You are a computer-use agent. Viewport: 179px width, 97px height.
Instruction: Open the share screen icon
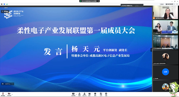[73, 94]
